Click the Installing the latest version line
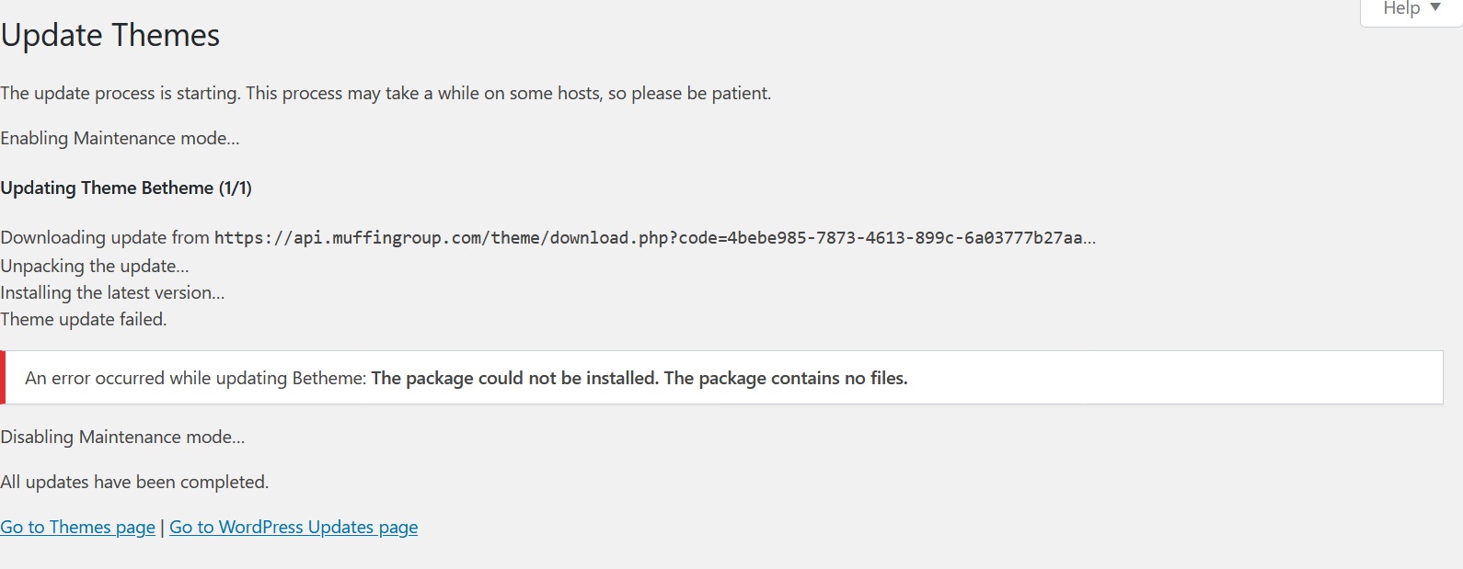This screenshot has width=1463, height=569. coord(112,292)
